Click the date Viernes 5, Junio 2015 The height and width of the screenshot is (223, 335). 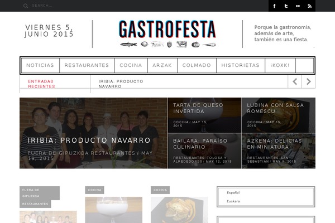pos(49,31)
